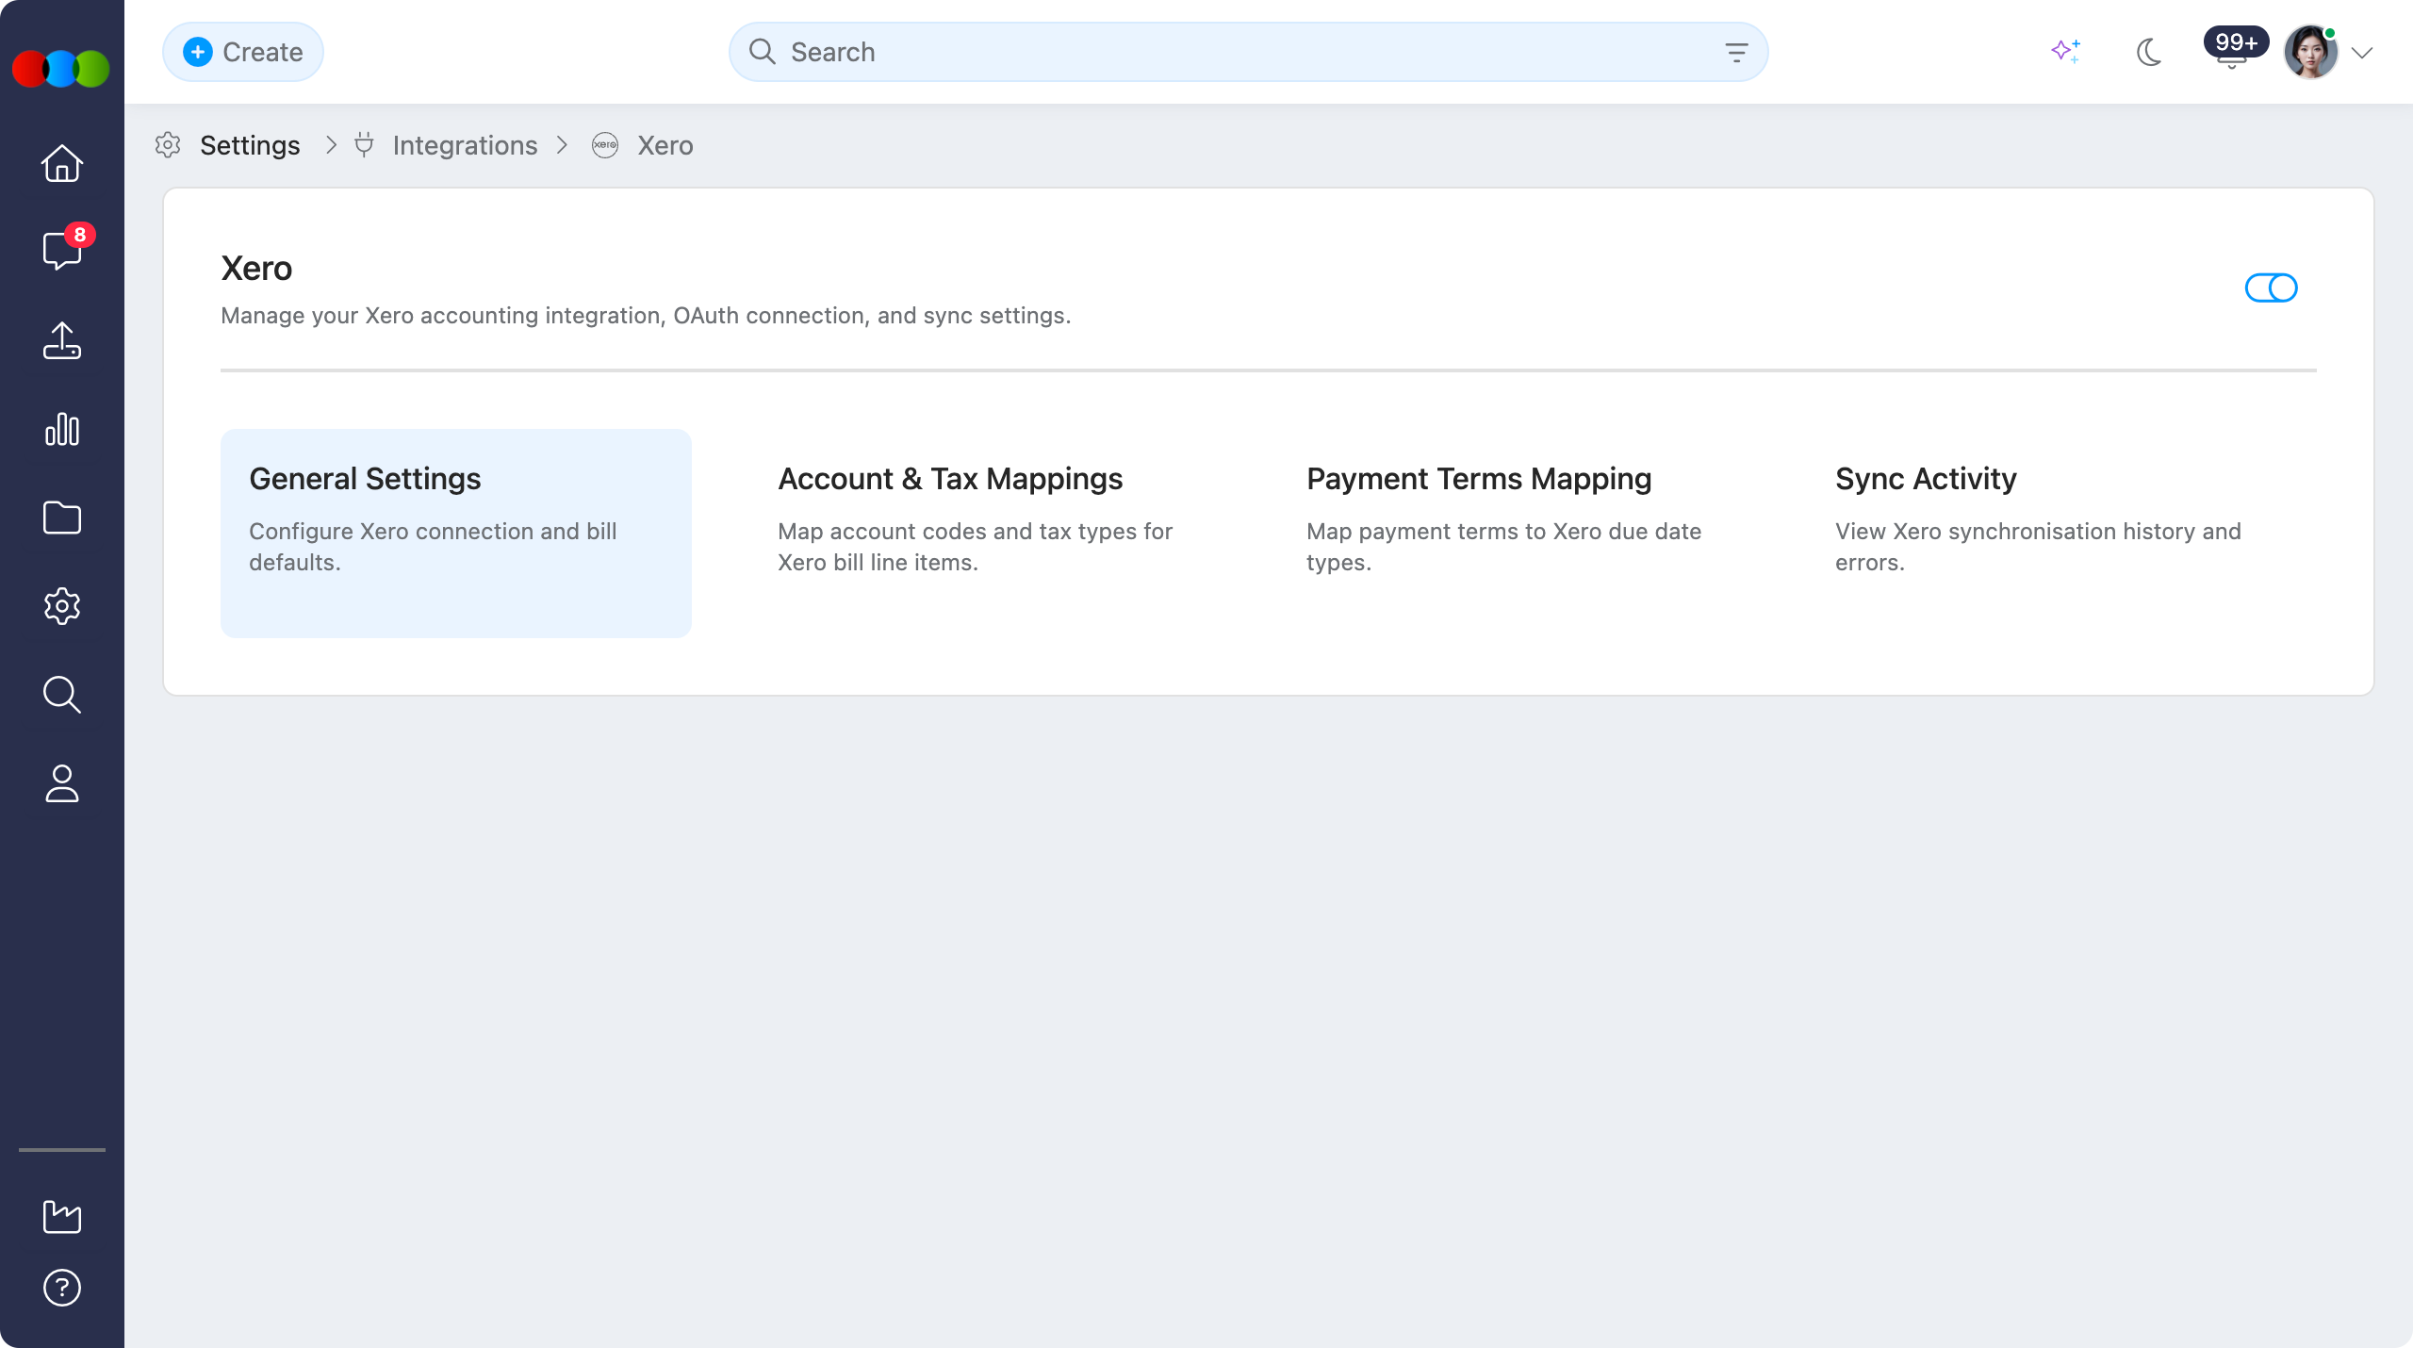2413x1348 pixels.
Task: Click the upload icon in sidebar
Action: point(62,340)
